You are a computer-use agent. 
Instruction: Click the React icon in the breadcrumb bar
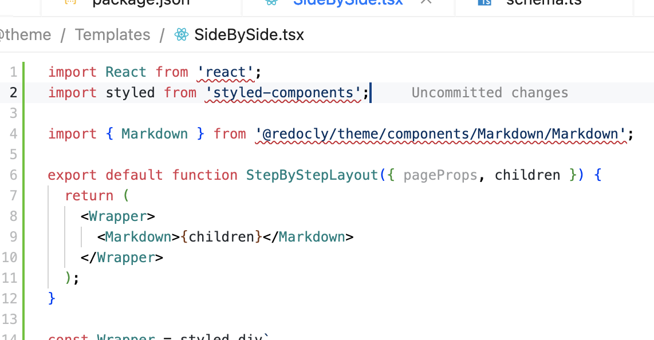tap(181, 35)
